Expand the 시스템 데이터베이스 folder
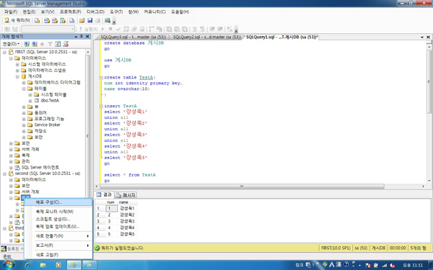 tap(17, 64)
